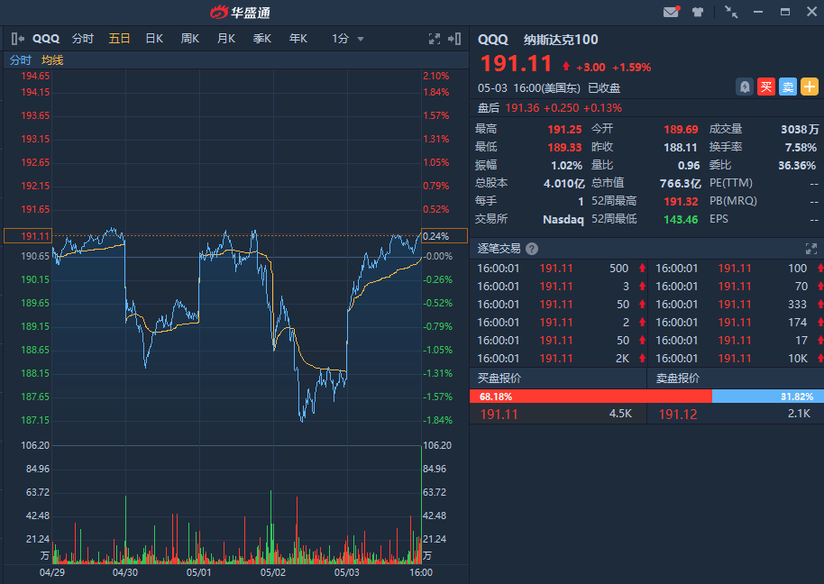Click the 总市值 value 766.3亿
The width and height of the screenshot is (824, 584).
pos(680,183)
